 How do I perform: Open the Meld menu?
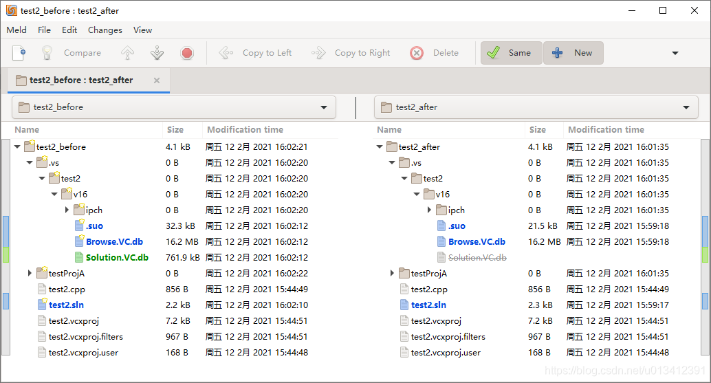17,30
